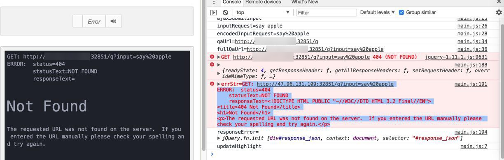
Task: Click the blank button left of Error
Action: [77, 21]
